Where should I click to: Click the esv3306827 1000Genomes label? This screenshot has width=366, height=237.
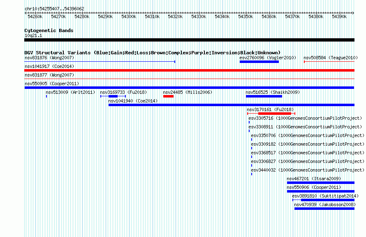coord(308,161)
